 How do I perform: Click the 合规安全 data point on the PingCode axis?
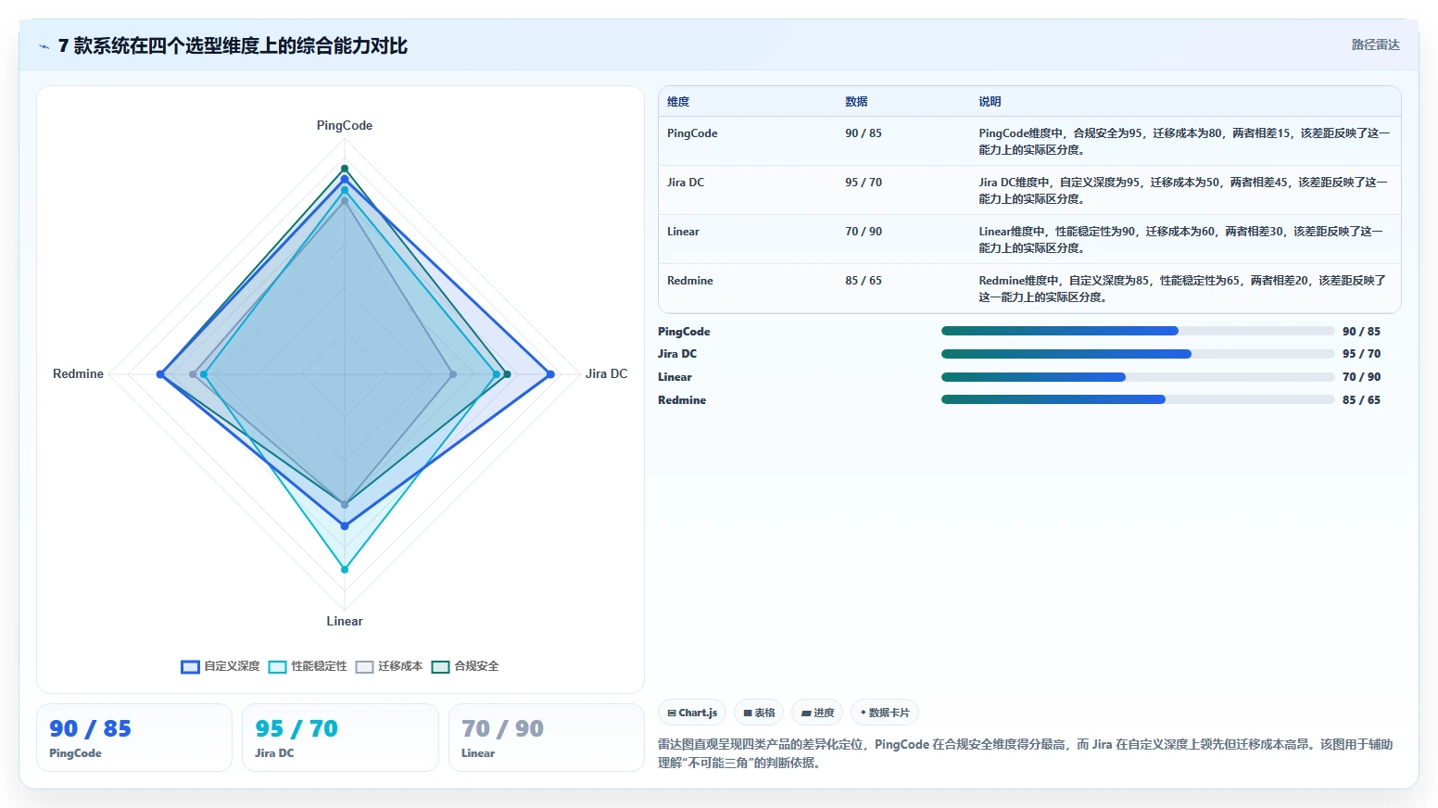[x=345, y=169]
